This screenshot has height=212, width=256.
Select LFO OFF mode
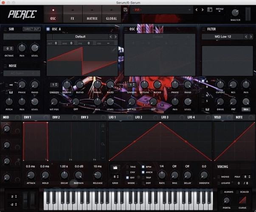[127, 178]
